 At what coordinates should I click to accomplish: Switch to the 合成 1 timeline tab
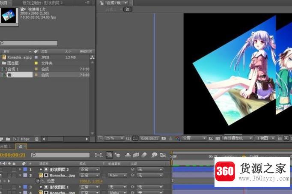pyautogui.click(x=6, y=146)
